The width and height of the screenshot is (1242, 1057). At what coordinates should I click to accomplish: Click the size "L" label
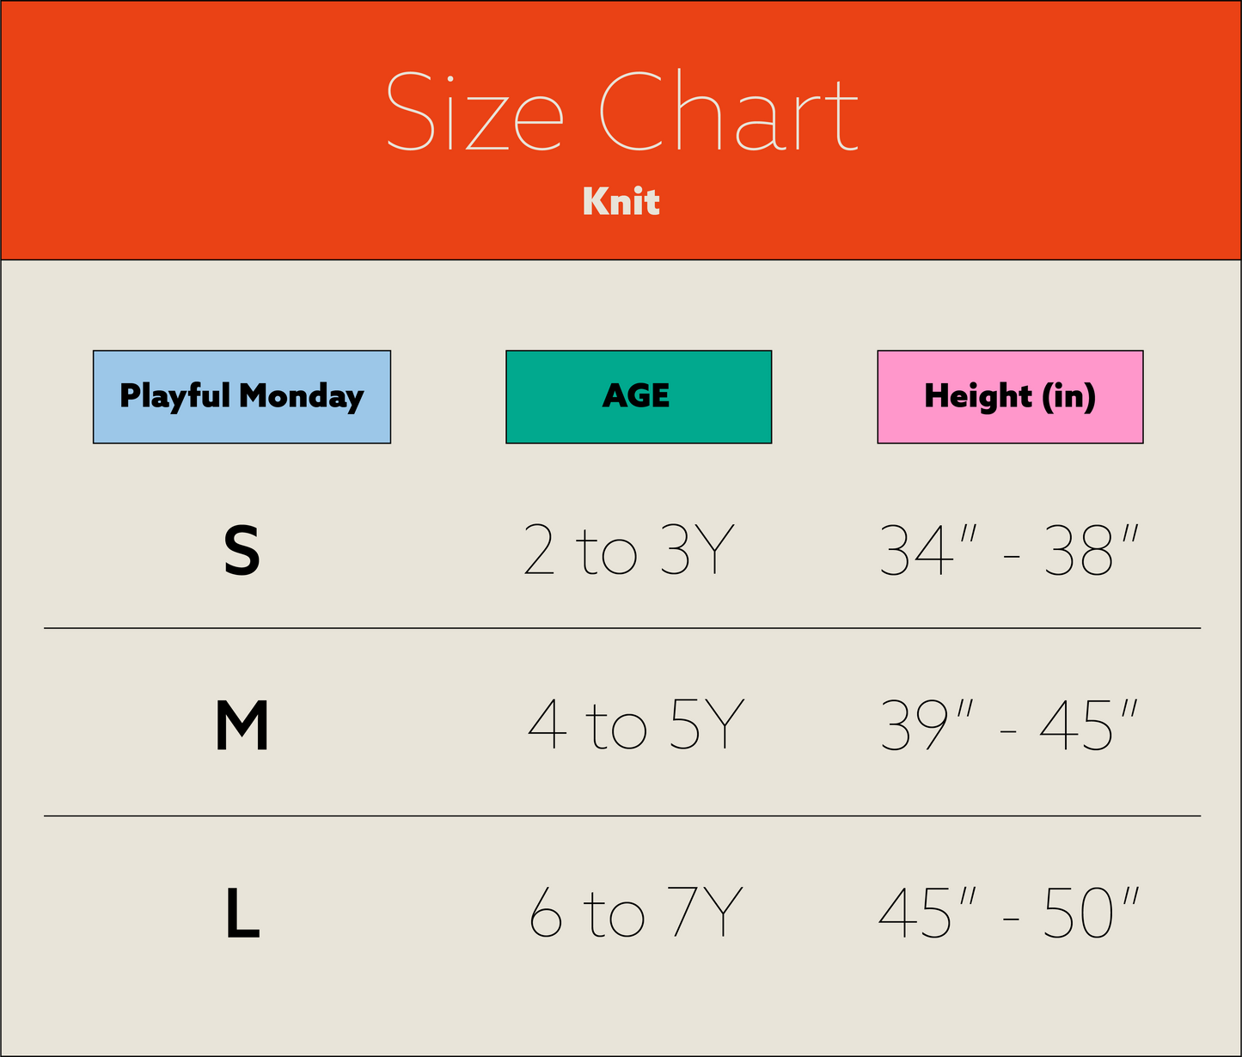(242, 914)
